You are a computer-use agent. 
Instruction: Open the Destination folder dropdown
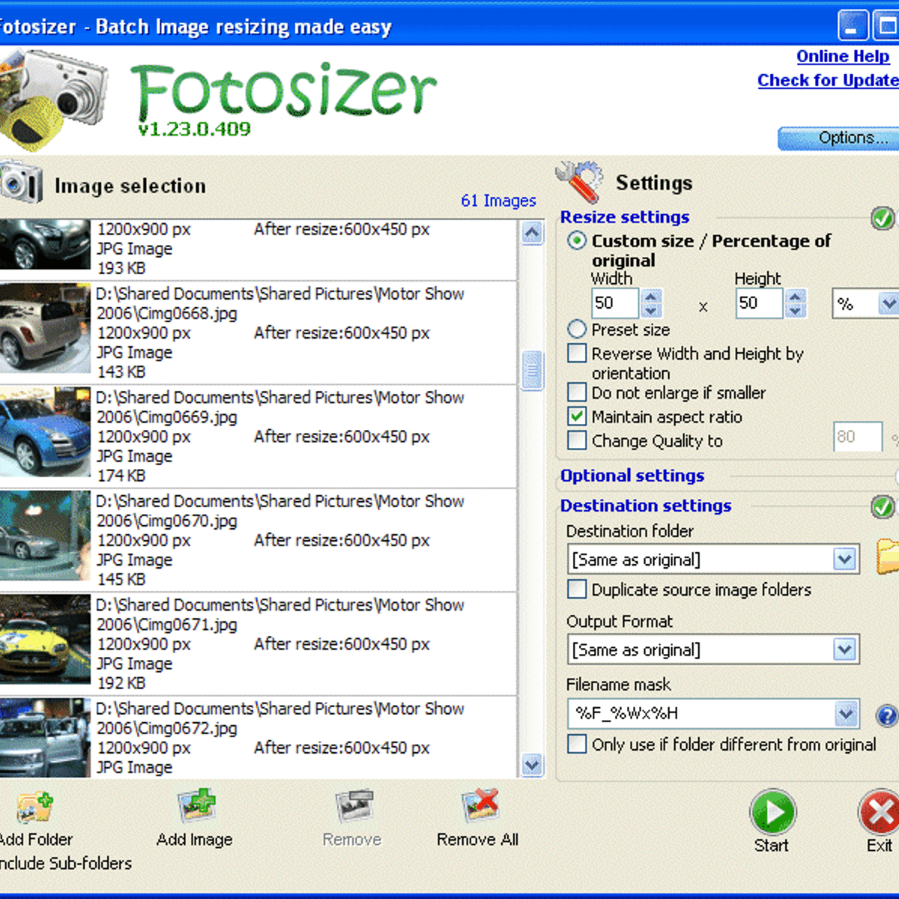[x=844, y=559]
